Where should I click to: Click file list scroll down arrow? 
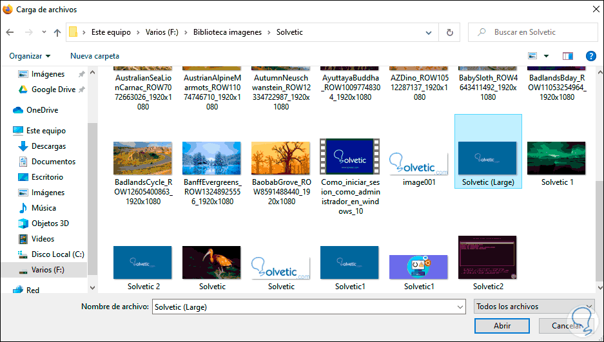click(599, 287)
